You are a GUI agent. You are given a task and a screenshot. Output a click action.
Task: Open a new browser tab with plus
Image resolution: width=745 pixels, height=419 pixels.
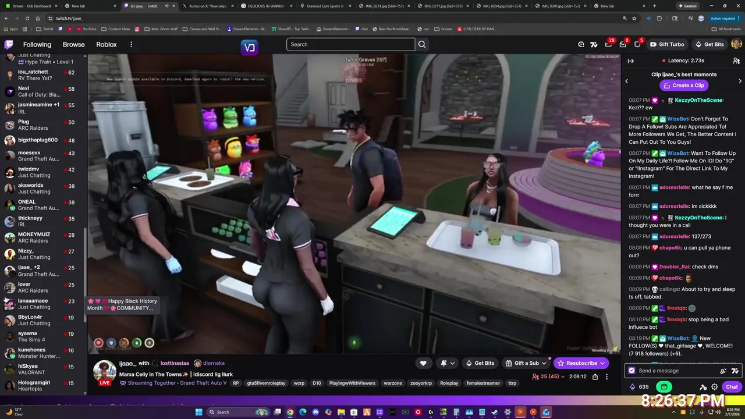click(x=654, y=6)
